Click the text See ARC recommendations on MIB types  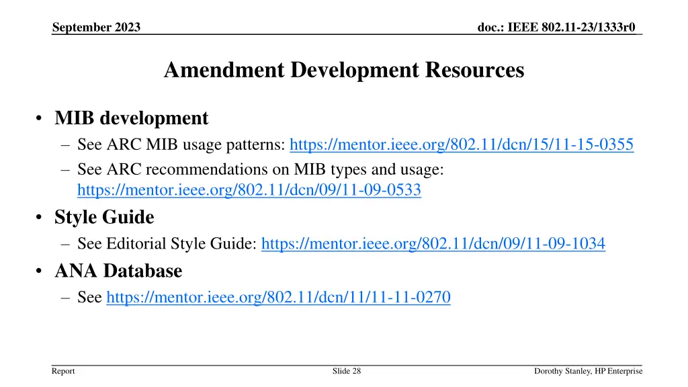(x=261, y=169)
